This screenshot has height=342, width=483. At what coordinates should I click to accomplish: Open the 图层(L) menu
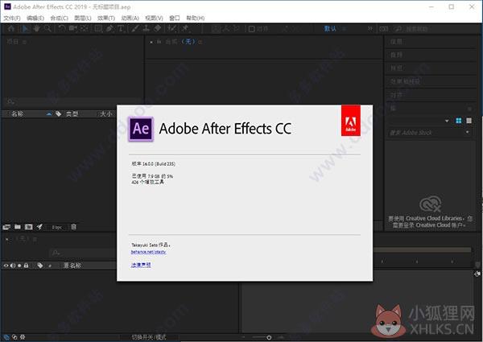[x=83, y=19]
